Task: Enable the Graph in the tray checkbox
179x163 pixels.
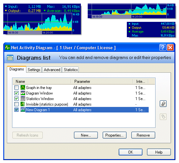Action: [16, 88]
